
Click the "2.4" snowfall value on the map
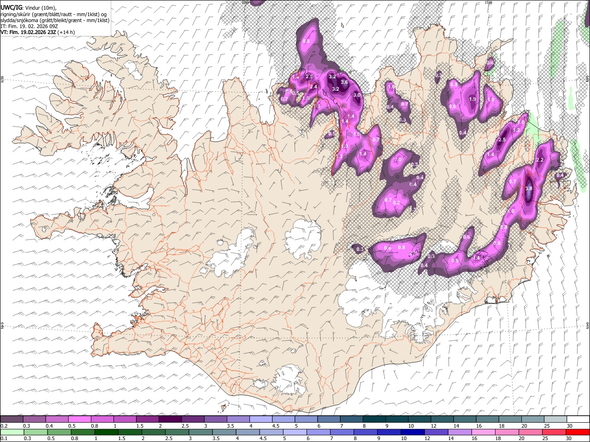[314, 87]
